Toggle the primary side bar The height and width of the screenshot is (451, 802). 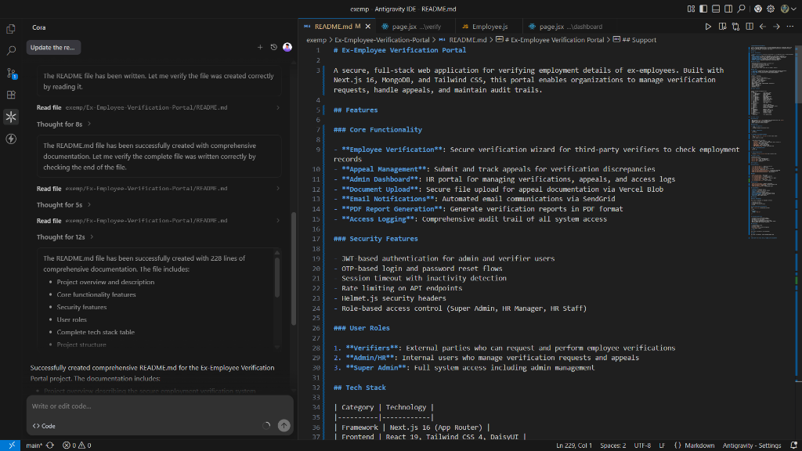tap(703, 9)
